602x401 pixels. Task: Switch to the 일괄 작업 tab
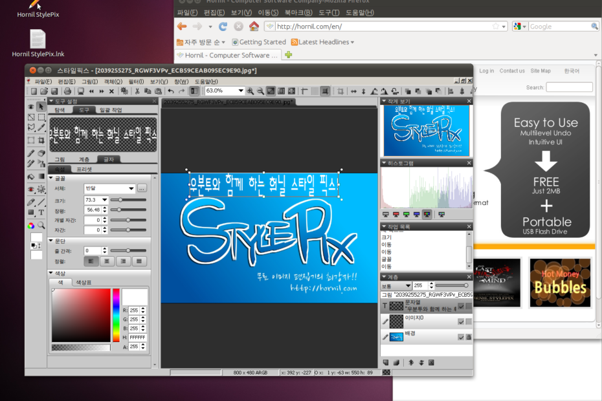[x=111, y=110]
